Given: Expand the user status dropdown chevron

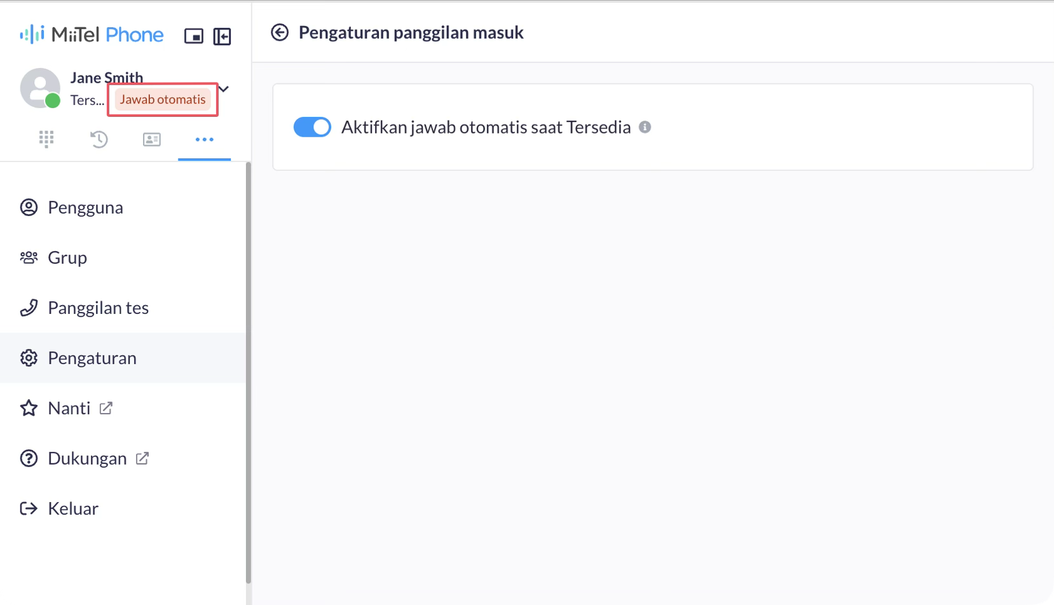Looking at the screenshot, I should (224, 89).
